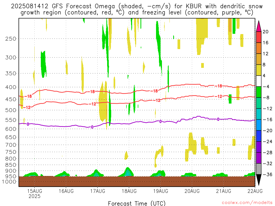
Task: Select the orange colorbar swatch between 12 and 16
Action: coord(259,48)
